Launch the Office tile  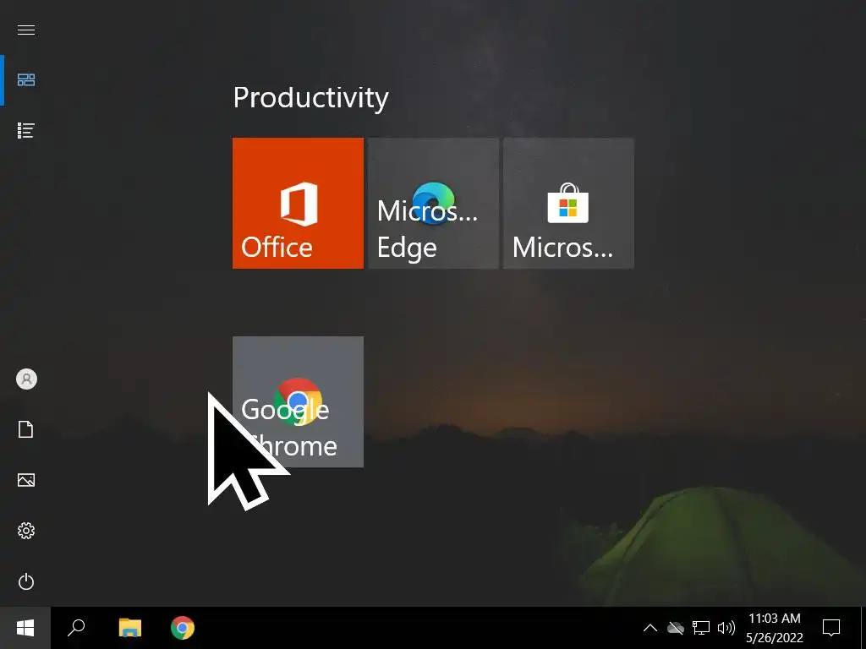(299, 203)
